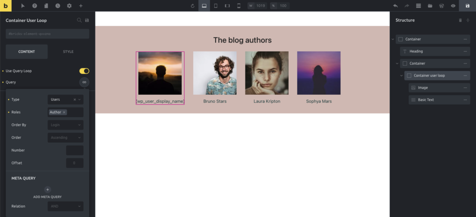Open the WordPress dashboard icon

[442, 6]
